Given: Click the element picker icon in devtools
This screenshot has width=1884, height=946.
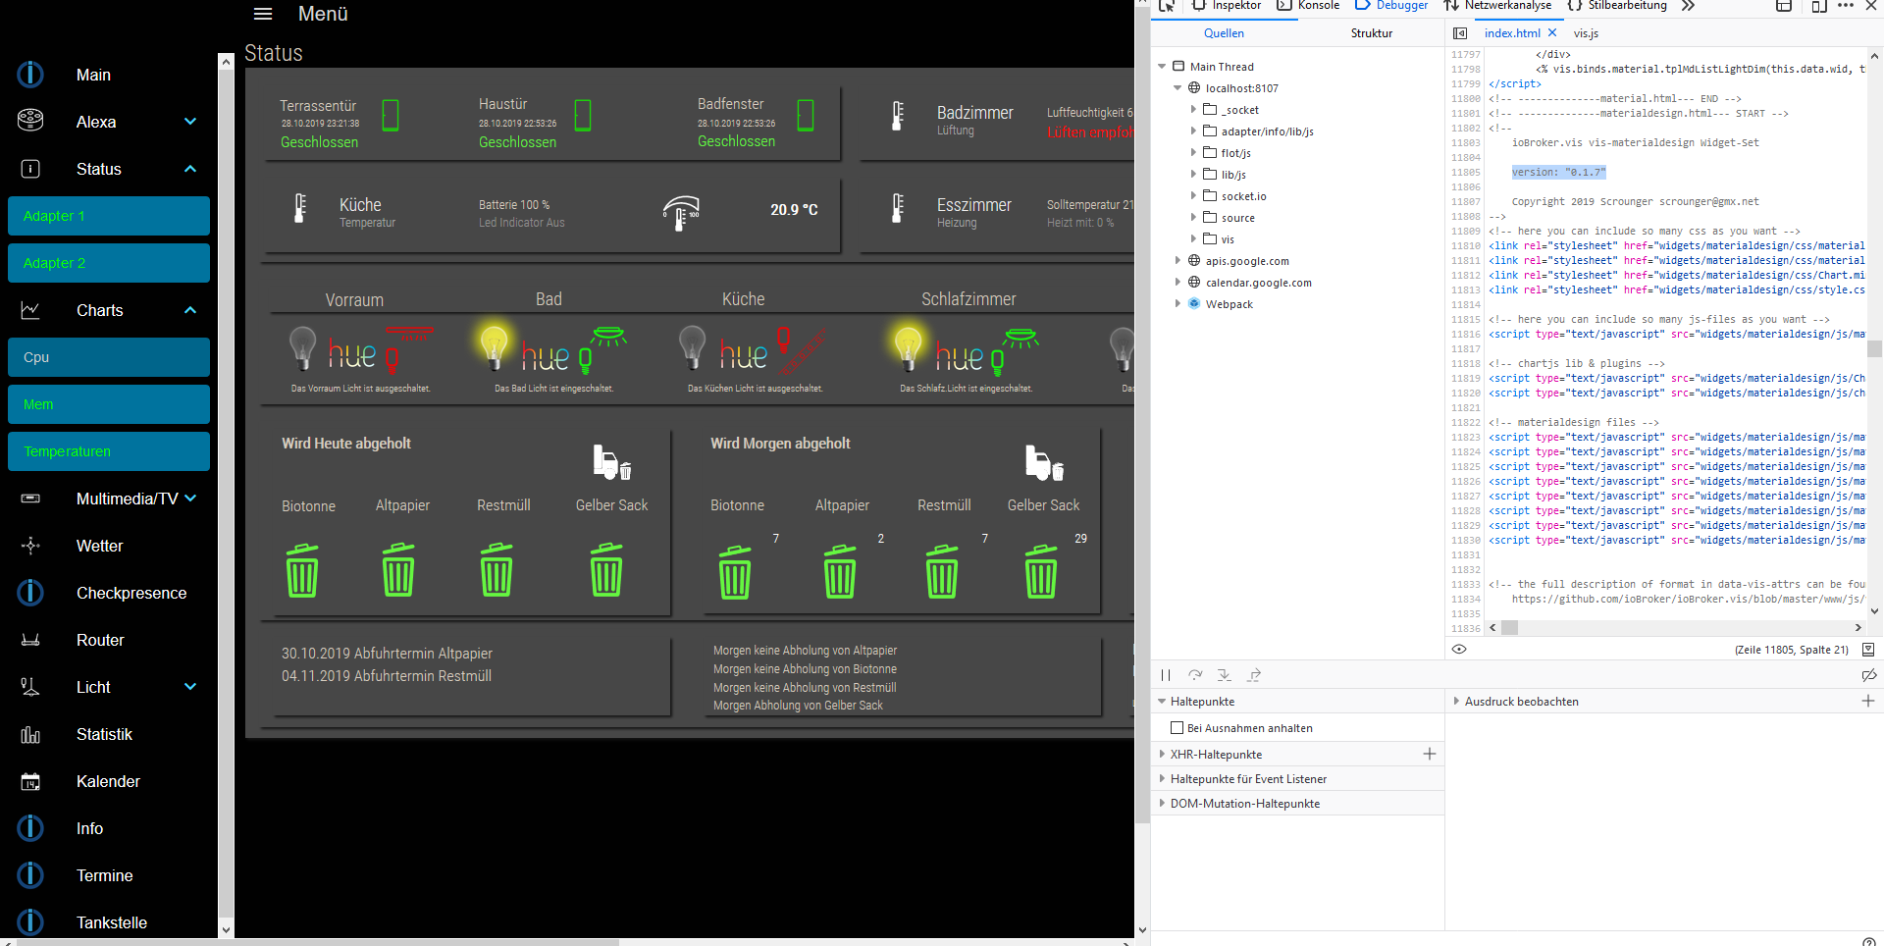Looking at the screenshot, I should 1167,6.
